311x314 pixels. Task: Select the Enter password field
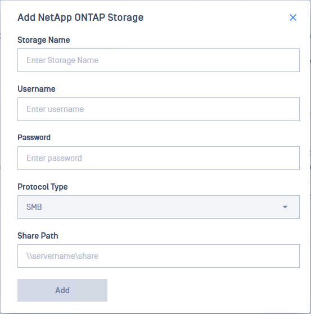(159, 158)
